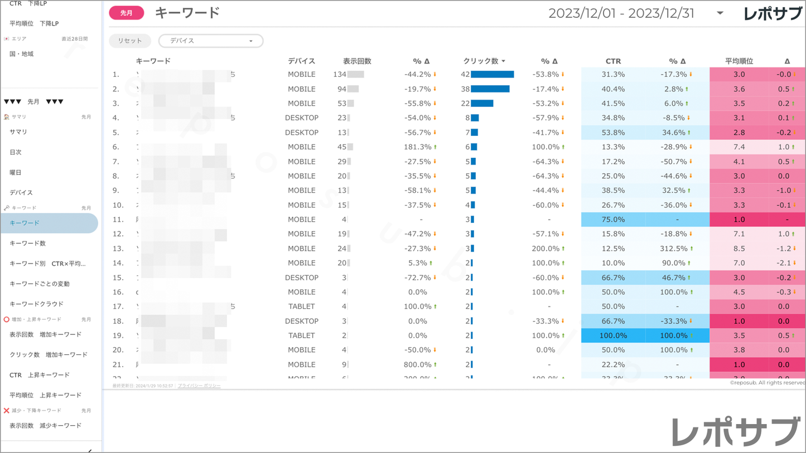
Task: Click the sort arrow on クリック数 column
Action: coord(503,61)
